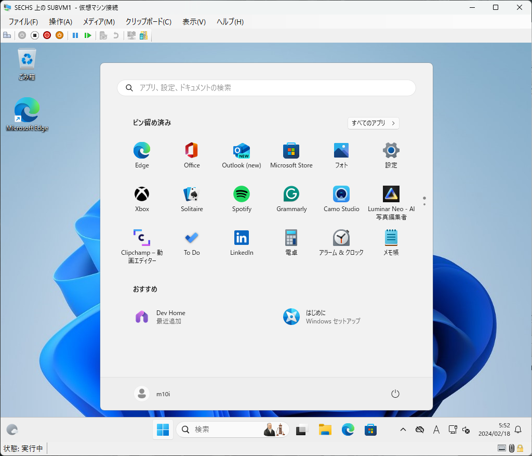Expand hidden system tray icons chevron
Viewport: 532px width, 456px height.
403,430
